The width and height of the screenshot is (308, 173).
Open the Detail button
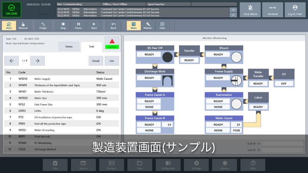(x=96, y=61)
